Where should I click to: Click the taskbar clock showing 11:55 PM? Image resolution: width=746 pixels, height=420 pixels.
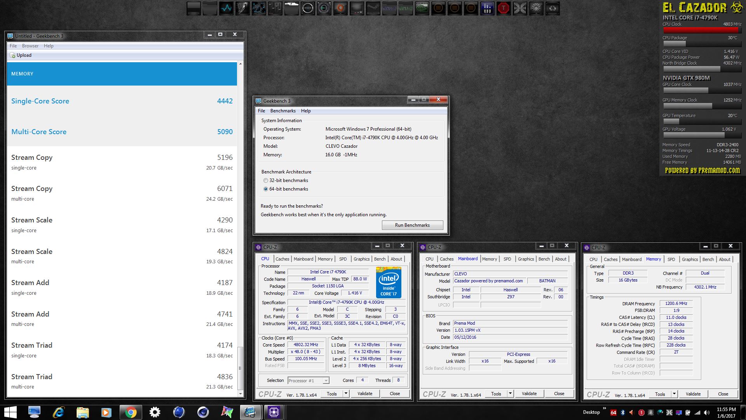pyautogui.click(x=726, y=412)
